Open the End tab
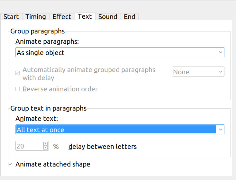This screenshot has height=180, width=236. click(x=130, y=17)
